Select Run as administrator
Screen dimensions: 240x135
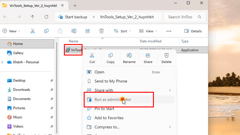pyautogui.click(x=112, y=100)
